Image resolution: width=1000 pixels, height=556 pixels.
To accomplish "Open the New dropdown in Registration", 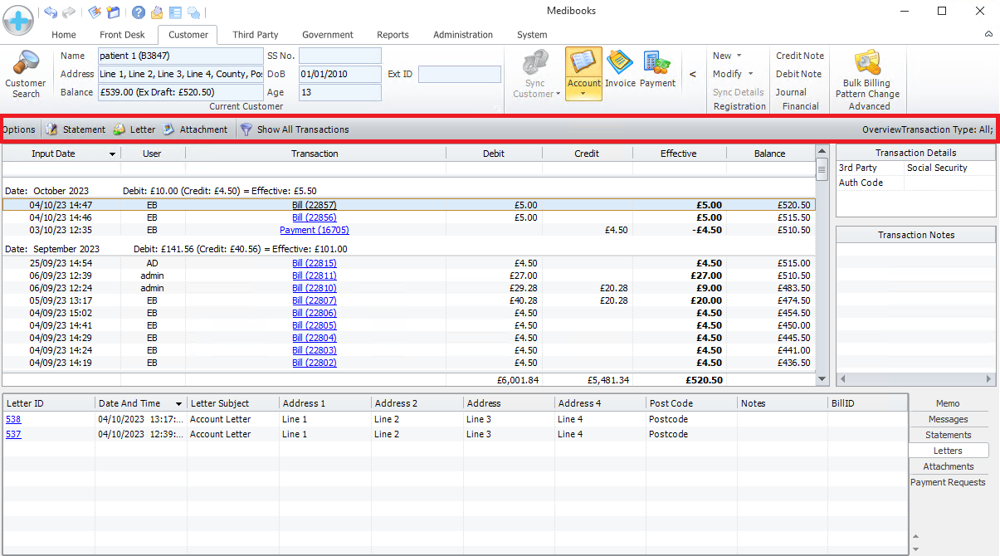I will [x=732, y=56].
